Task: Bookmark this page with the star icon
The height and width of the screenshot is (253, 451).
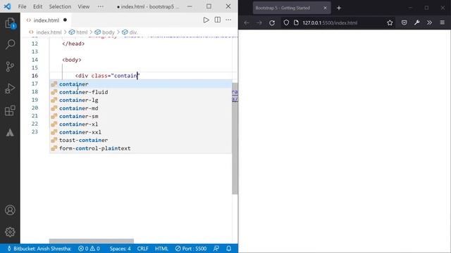Action: click(390, 22)
